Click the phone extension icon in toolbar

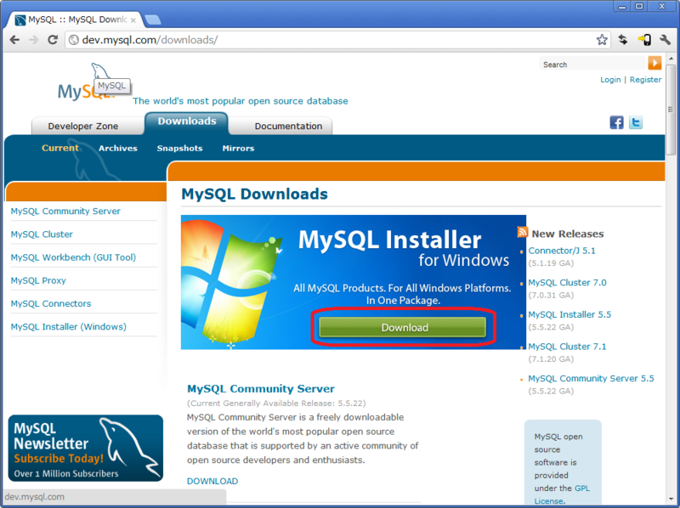(644, 40)
